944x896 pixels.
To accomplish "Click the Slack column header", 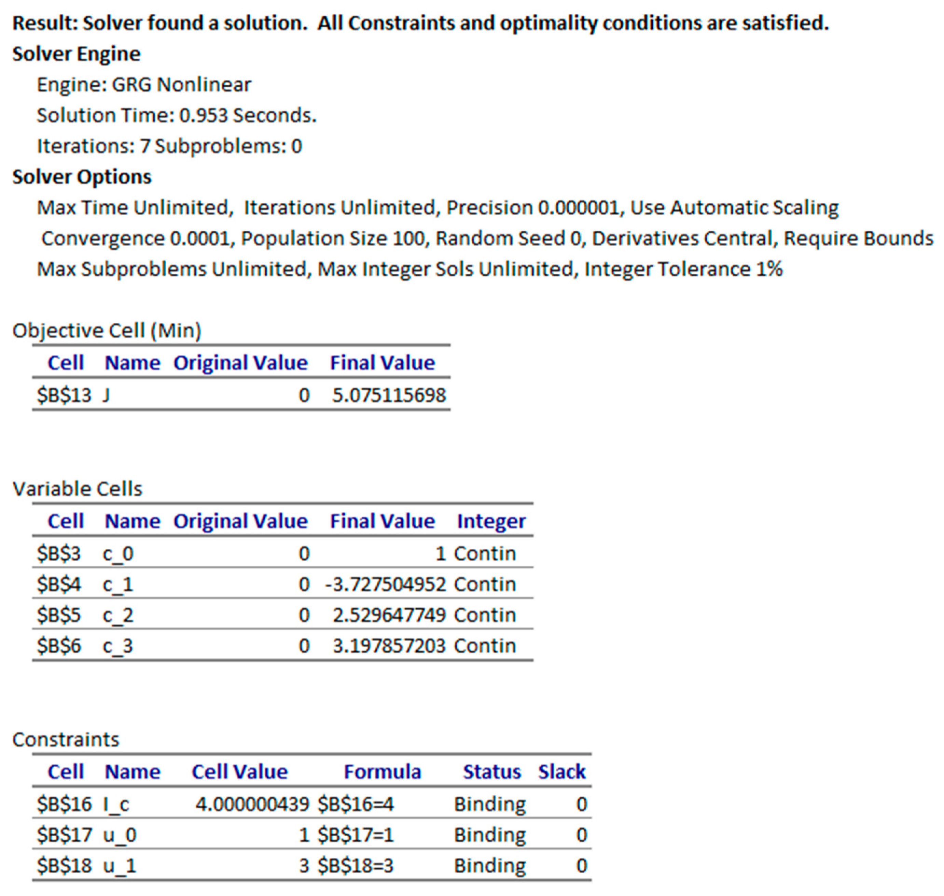I will [x=561, y=772].
